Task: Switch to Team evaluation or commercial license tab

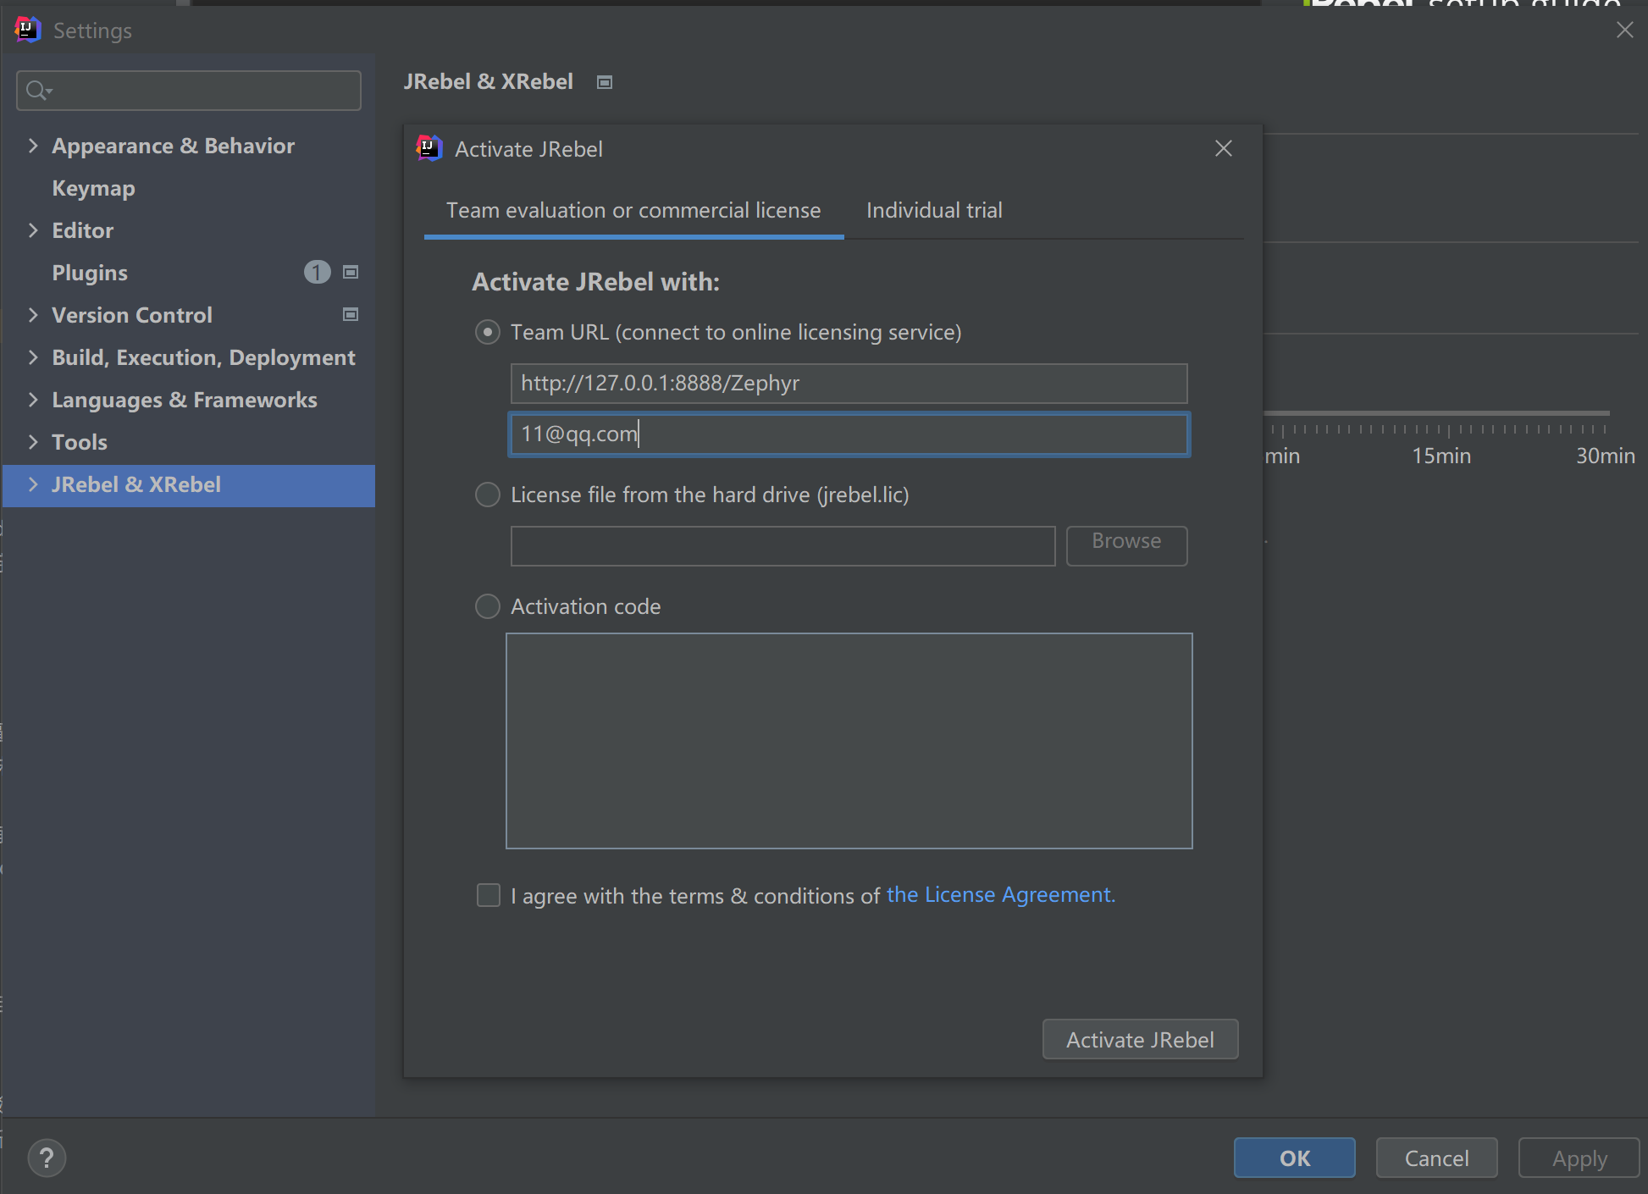Action: click(633, 210)
